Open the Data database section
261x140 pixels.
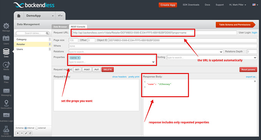6,53
